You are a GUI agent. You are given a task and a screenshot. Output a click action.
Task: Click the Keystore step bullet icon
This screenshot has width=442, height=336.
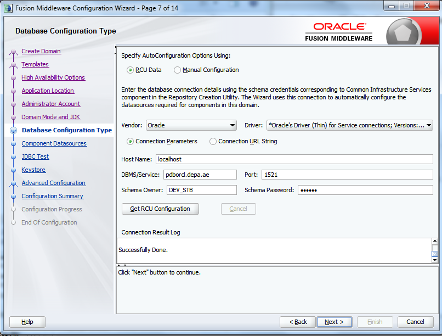click(x=13, y=170)
